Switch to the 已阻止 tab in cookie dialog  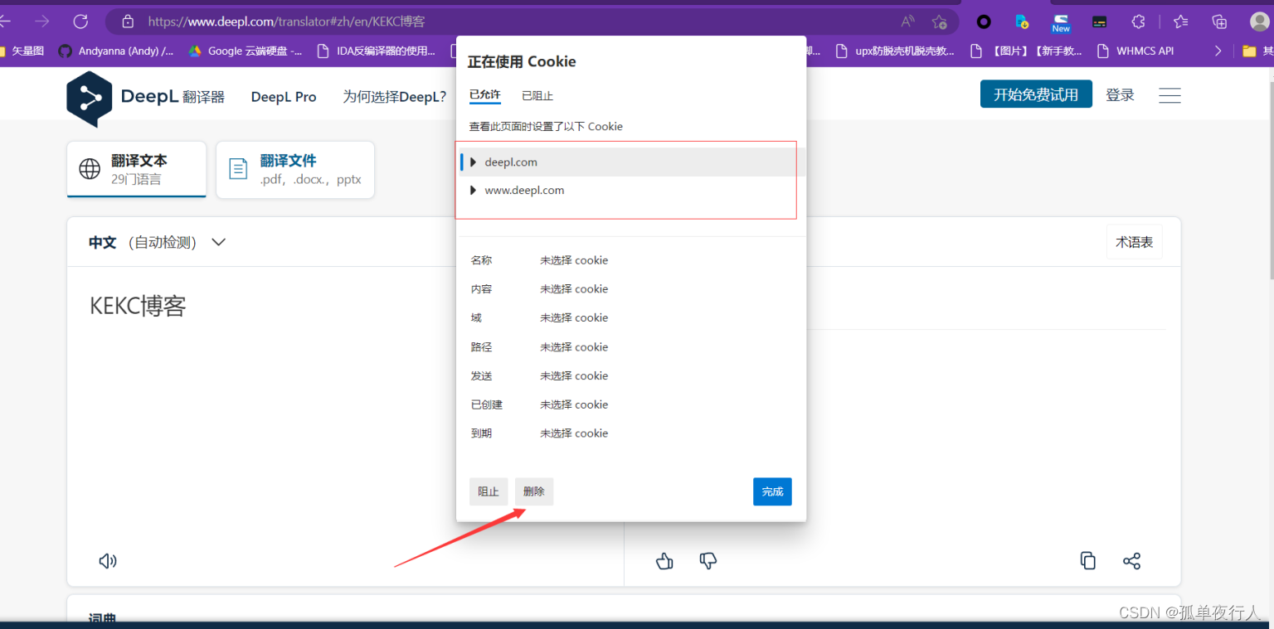537,95
